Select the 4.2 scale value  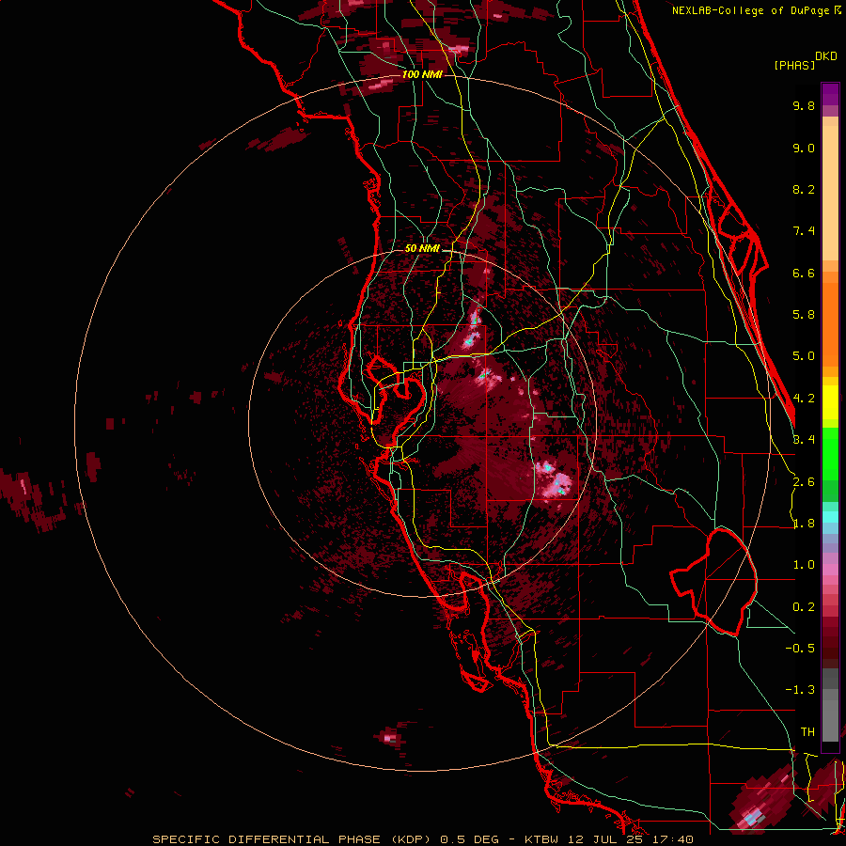click(804, 399)
